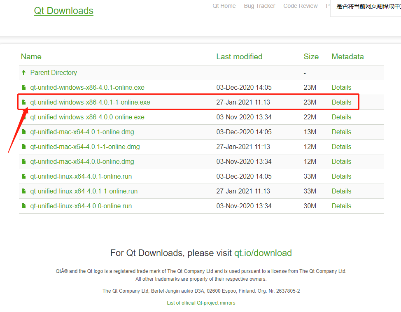
Task: Open the Parent Directory link
Action: point(54,72)
